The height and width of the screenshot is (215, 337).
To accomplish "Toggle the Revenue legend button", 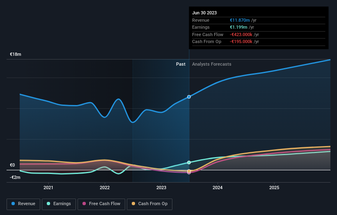I will pyautogui.click(x=23, y=204).
